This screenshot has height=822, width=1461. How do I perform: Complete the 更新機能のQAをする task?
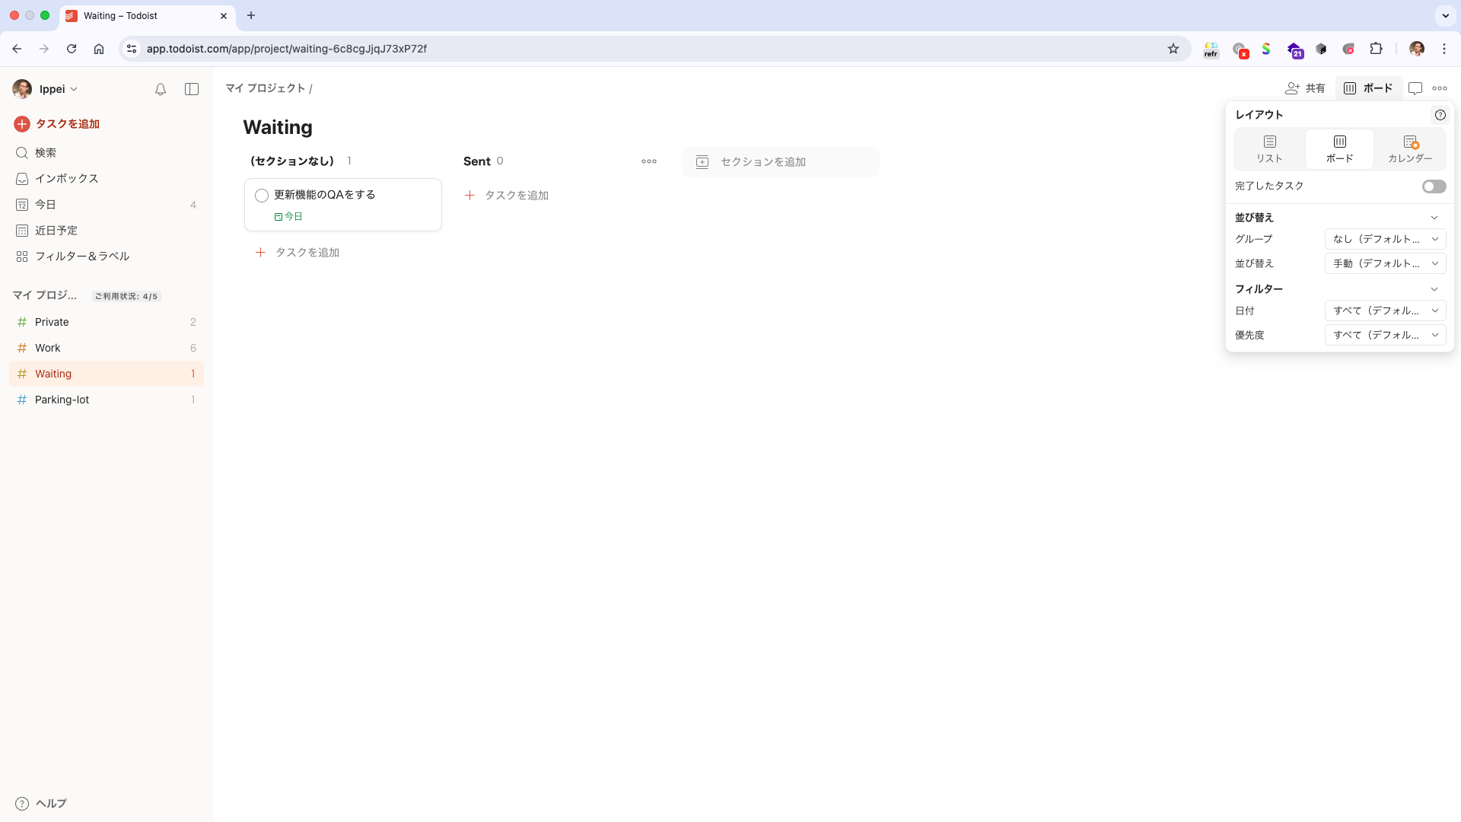click(x=262, y=196)
